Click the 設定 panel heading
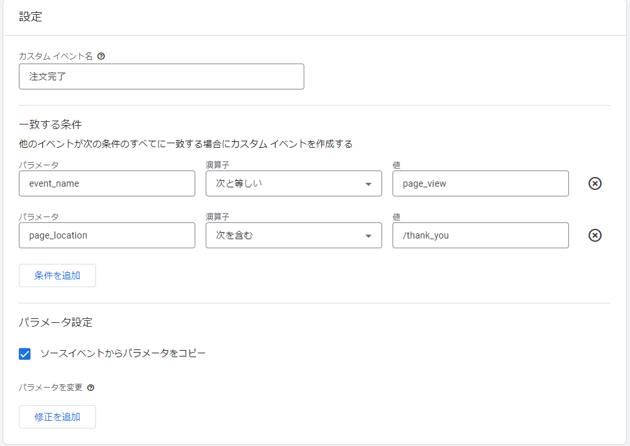 30,18
